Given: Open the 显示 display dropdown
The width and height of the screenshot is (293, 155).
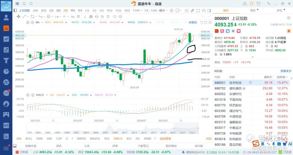Looking at the screenshot, I should 163,11.
